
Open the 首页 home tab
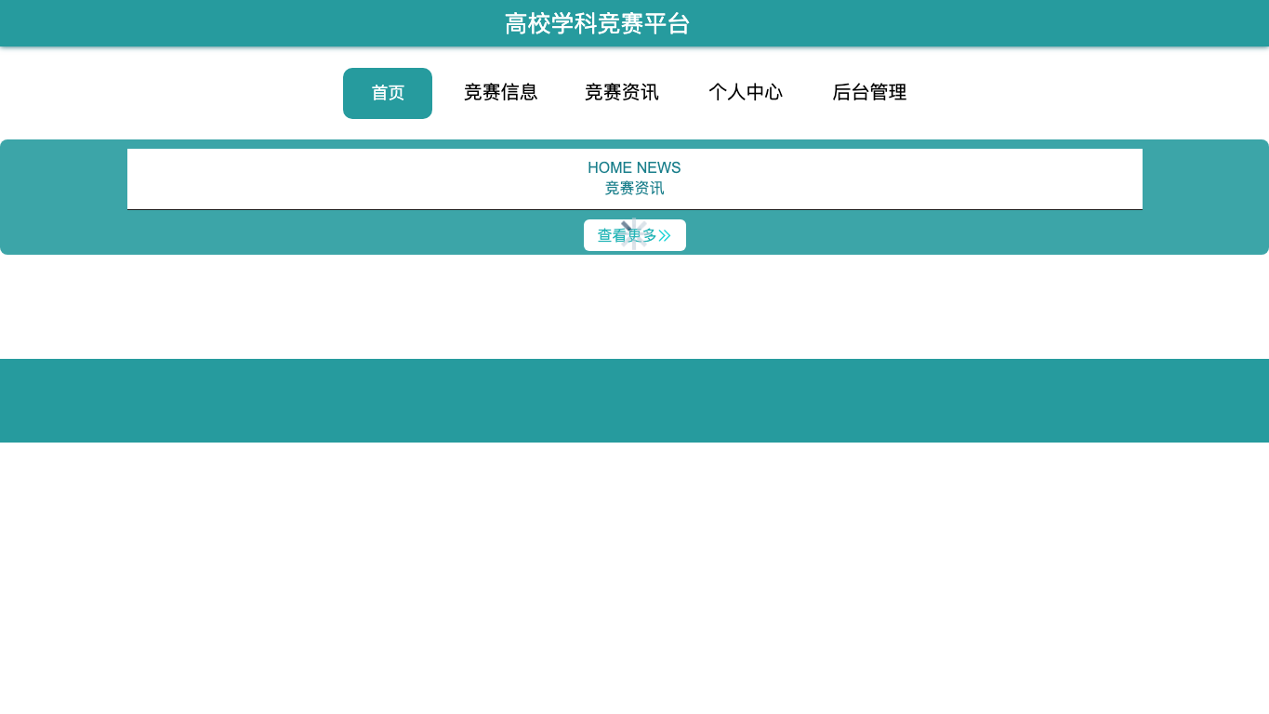[388, 93]
